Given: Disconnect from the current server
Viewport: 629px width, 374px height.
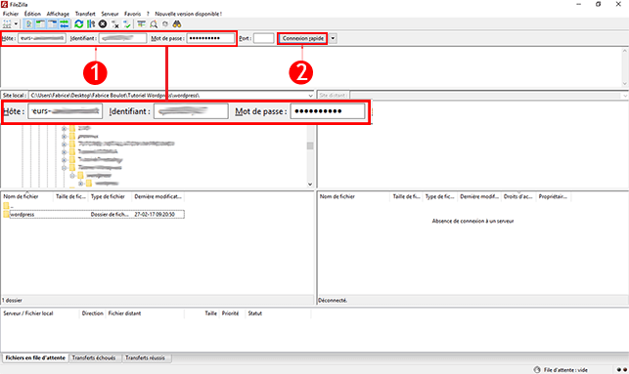Looking at the screenshot, I should click(x=114, y=24).
